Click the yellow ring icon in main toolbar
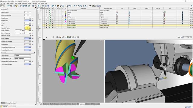Viewport: 193px width, 108px height. pyautogui.click(x=16, y=6)
